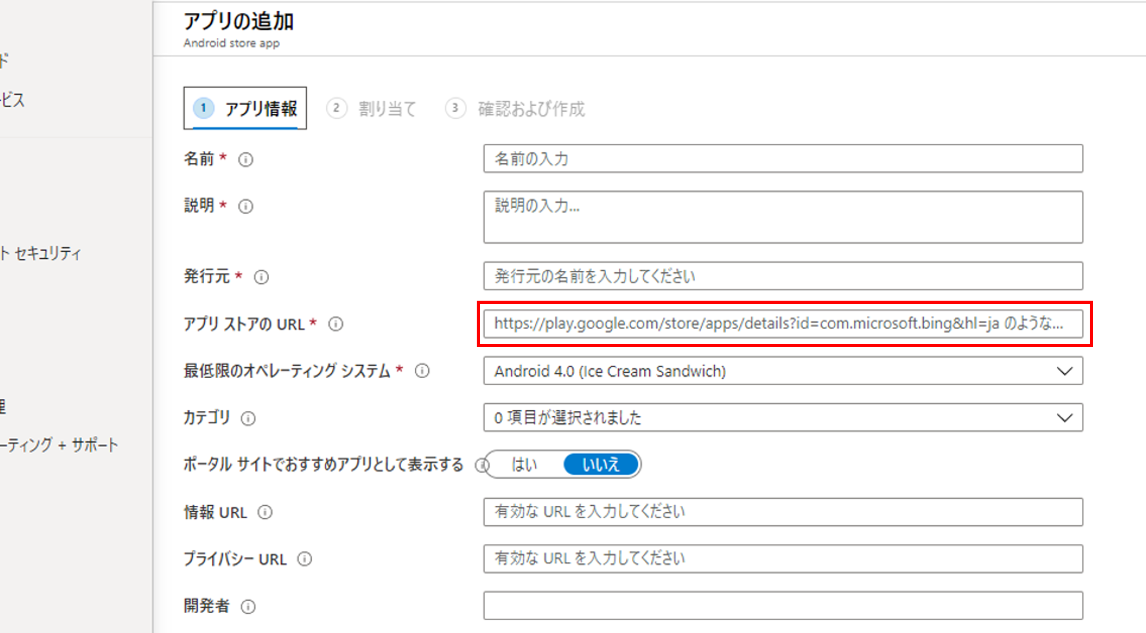Click info icon beside 説明 label
The width and height of the screenshot is (1146, 633).
click(x=245, y=206)
